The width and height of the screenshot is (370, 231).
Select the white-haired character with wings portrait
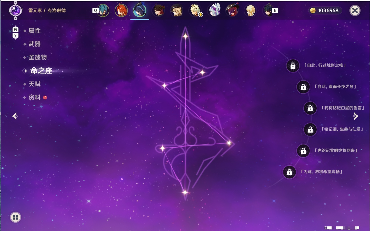pos(214,10)
